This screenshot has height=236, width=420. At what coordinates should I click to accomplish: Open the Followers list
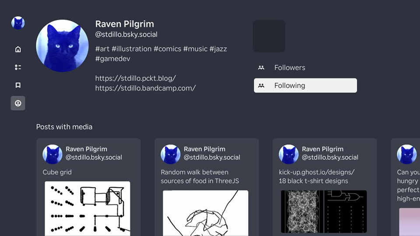coord(290,68)
